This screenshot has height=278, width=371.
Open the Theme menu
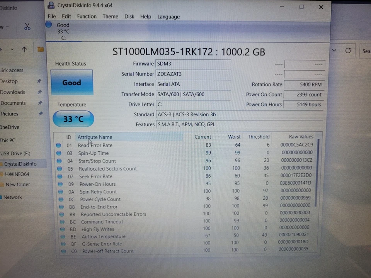pyautogui.click(x=110, y=17)
